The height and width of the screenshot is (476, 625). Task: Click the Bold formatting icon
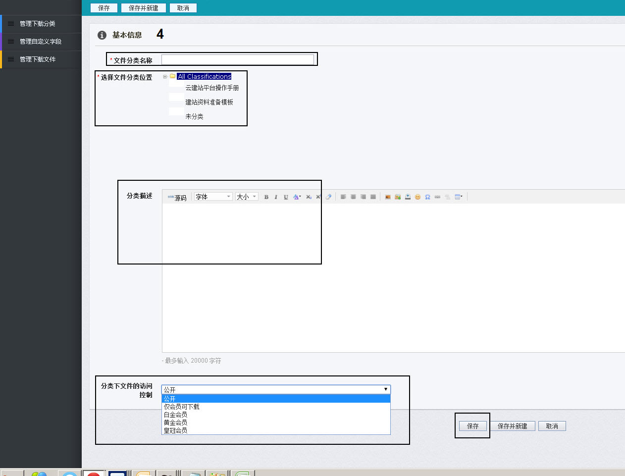pyautogui.click(x=266, y=197)
